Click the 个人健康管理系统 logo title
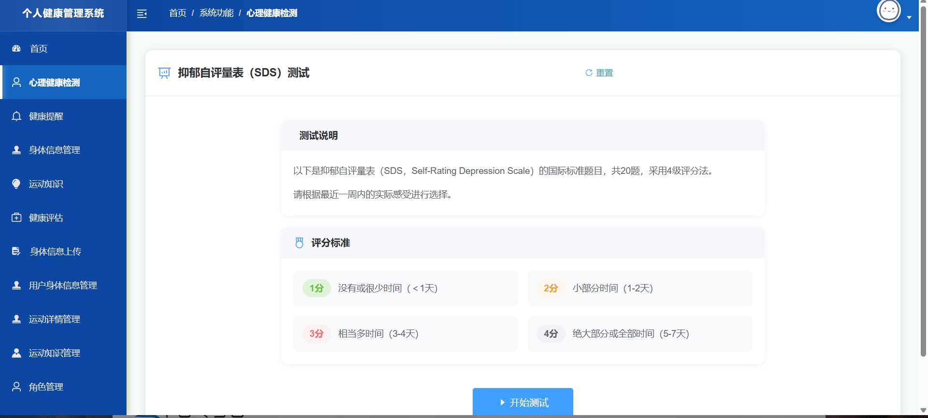 (x=63, y=13)
